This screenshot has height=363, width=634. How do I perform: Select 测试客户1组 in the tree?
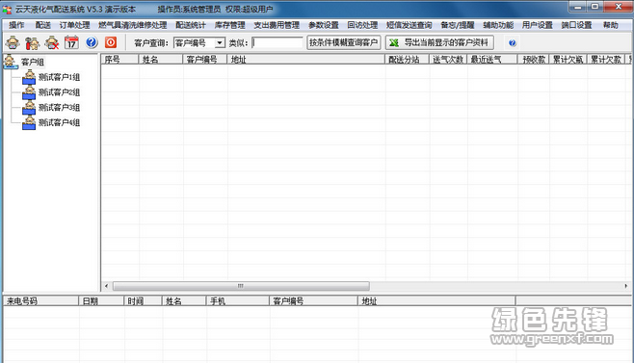pyautogui.click(x=59, y=77)
